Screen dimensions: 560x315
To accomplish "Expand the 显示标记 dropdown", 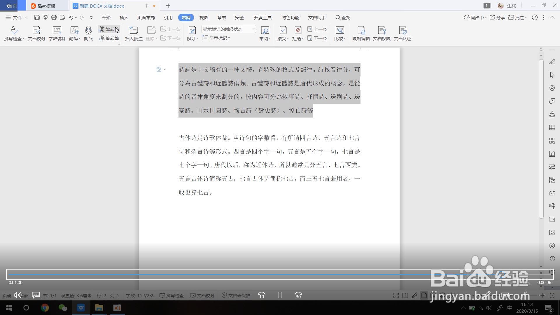I will click(216, 38).
